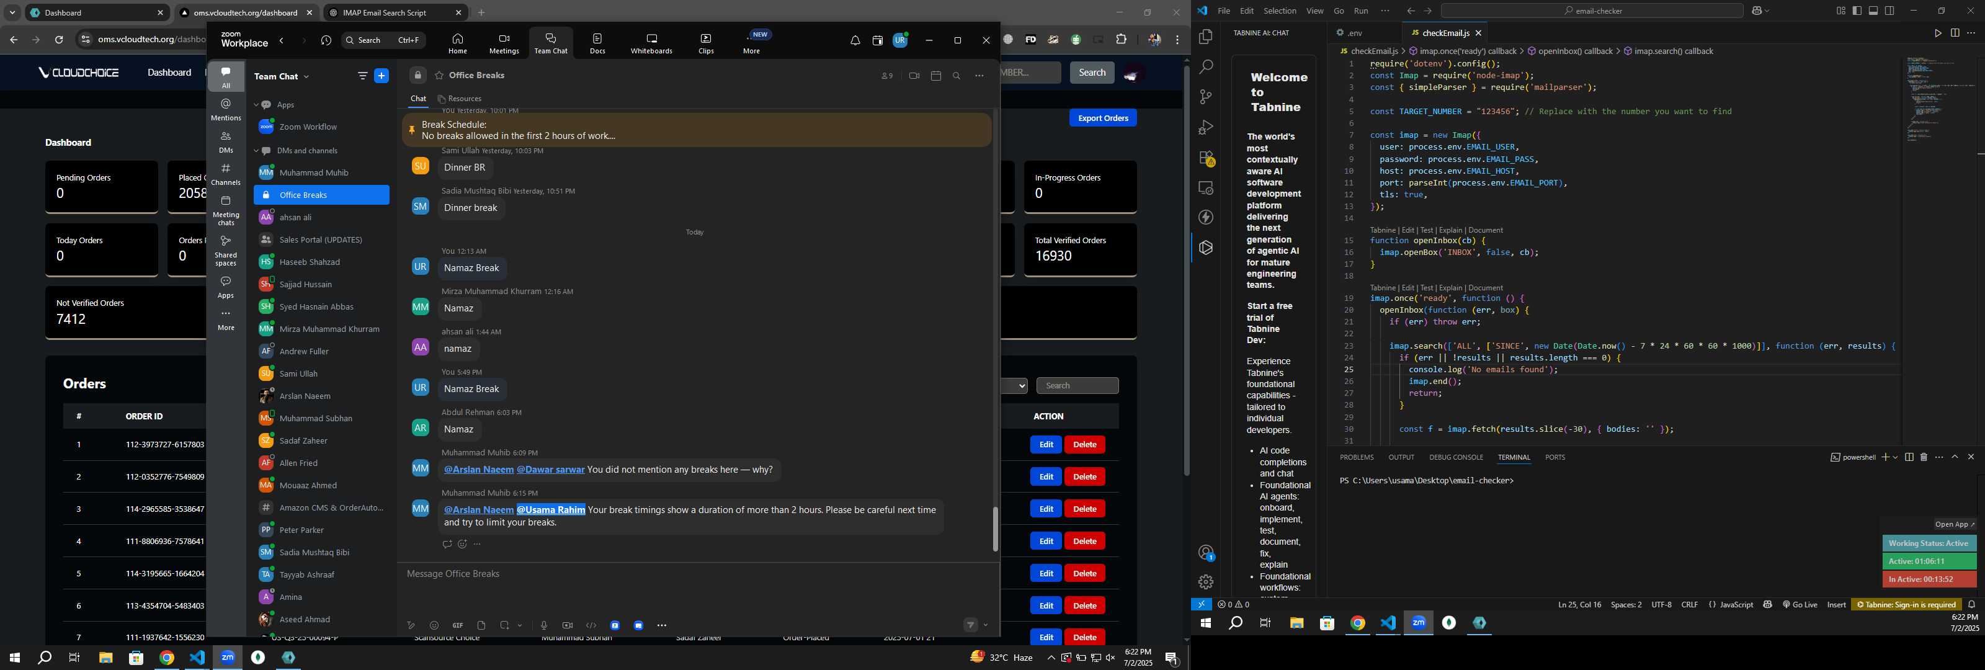Click Edit button for order row 5
Image resolution: width=1985 pixels, height=670 pixels.
click(1046, 574)
